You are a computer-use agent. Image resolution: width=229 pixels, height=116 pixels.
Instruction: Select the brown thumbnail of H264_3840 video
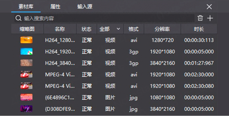point(26,63)
